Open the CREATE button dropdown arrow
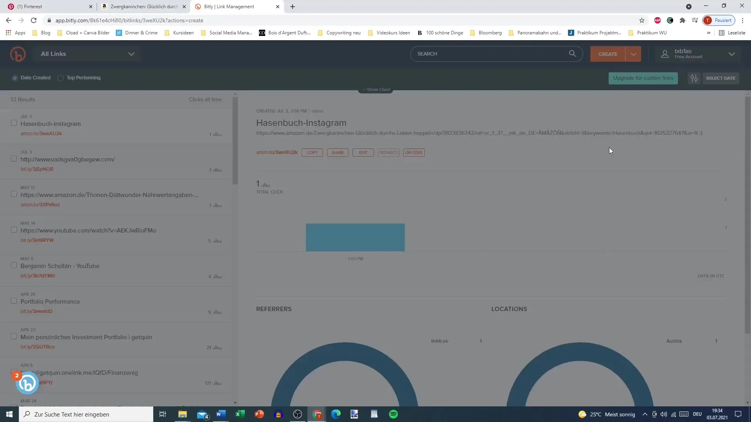The image size is (751, 422). click(x=633, y=54)
